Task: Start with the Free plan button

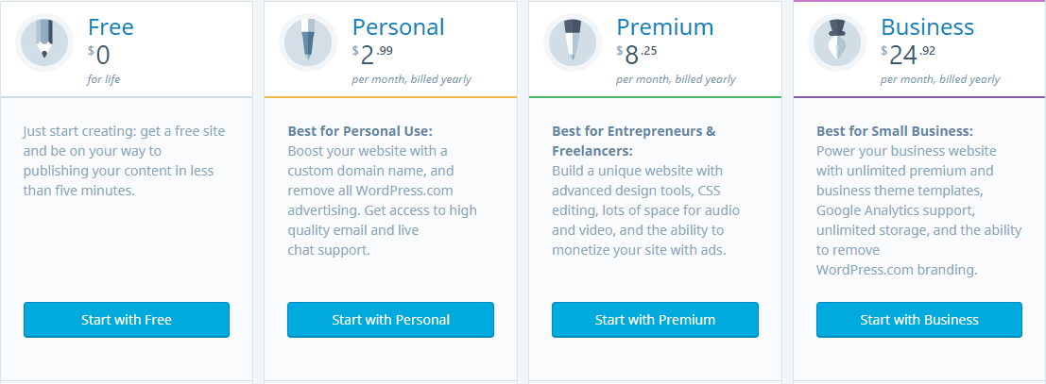Action: click(x=127, y=320)
